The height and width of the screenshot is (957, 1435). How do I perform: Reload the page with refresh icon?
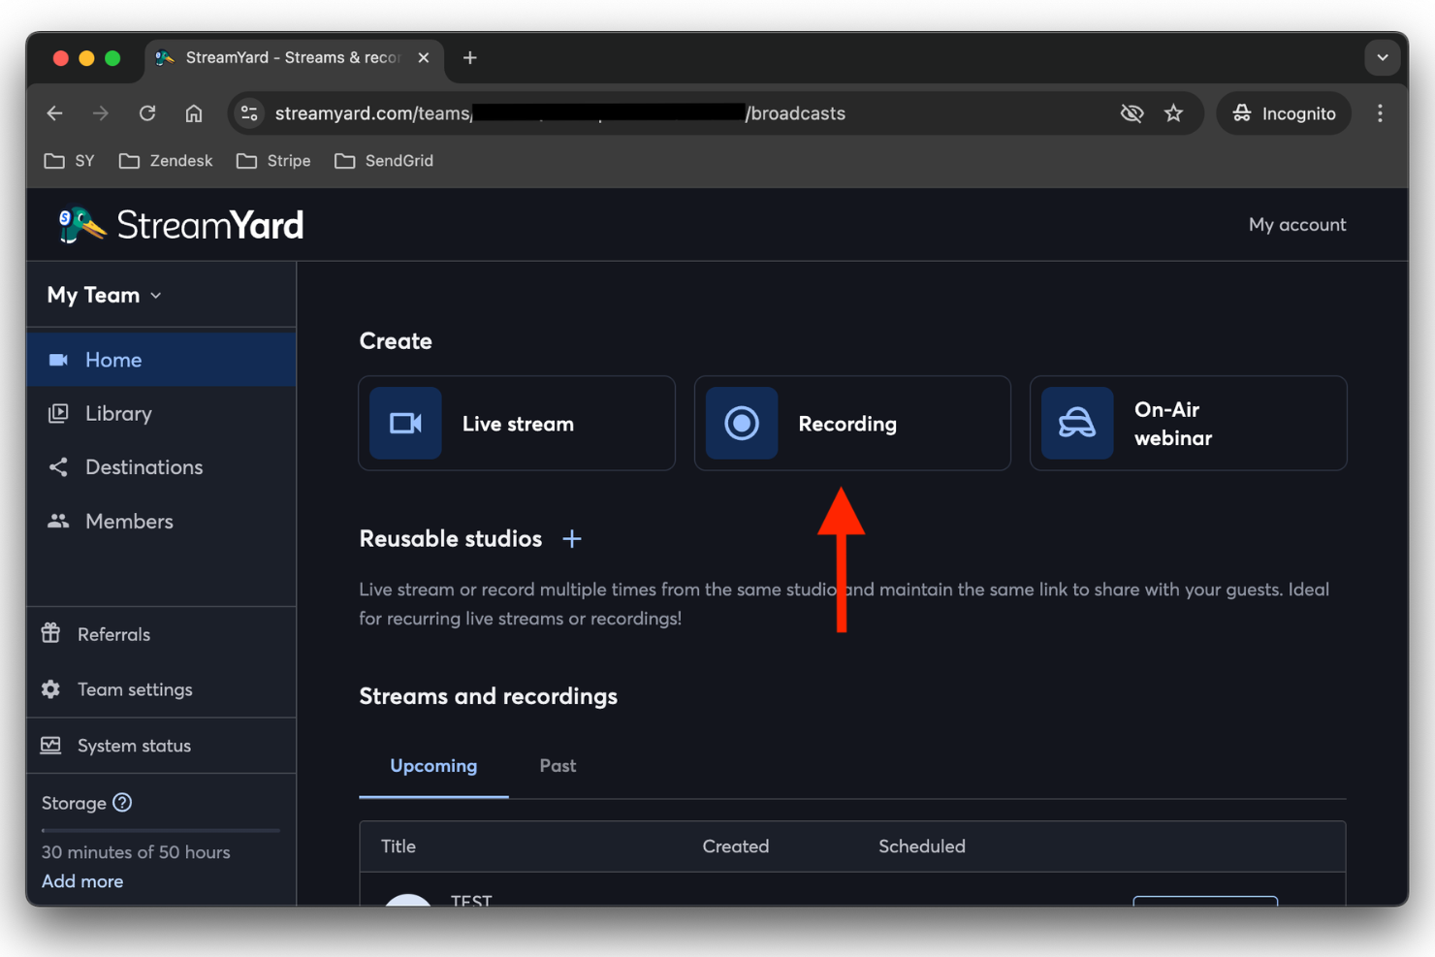point(147,113)
